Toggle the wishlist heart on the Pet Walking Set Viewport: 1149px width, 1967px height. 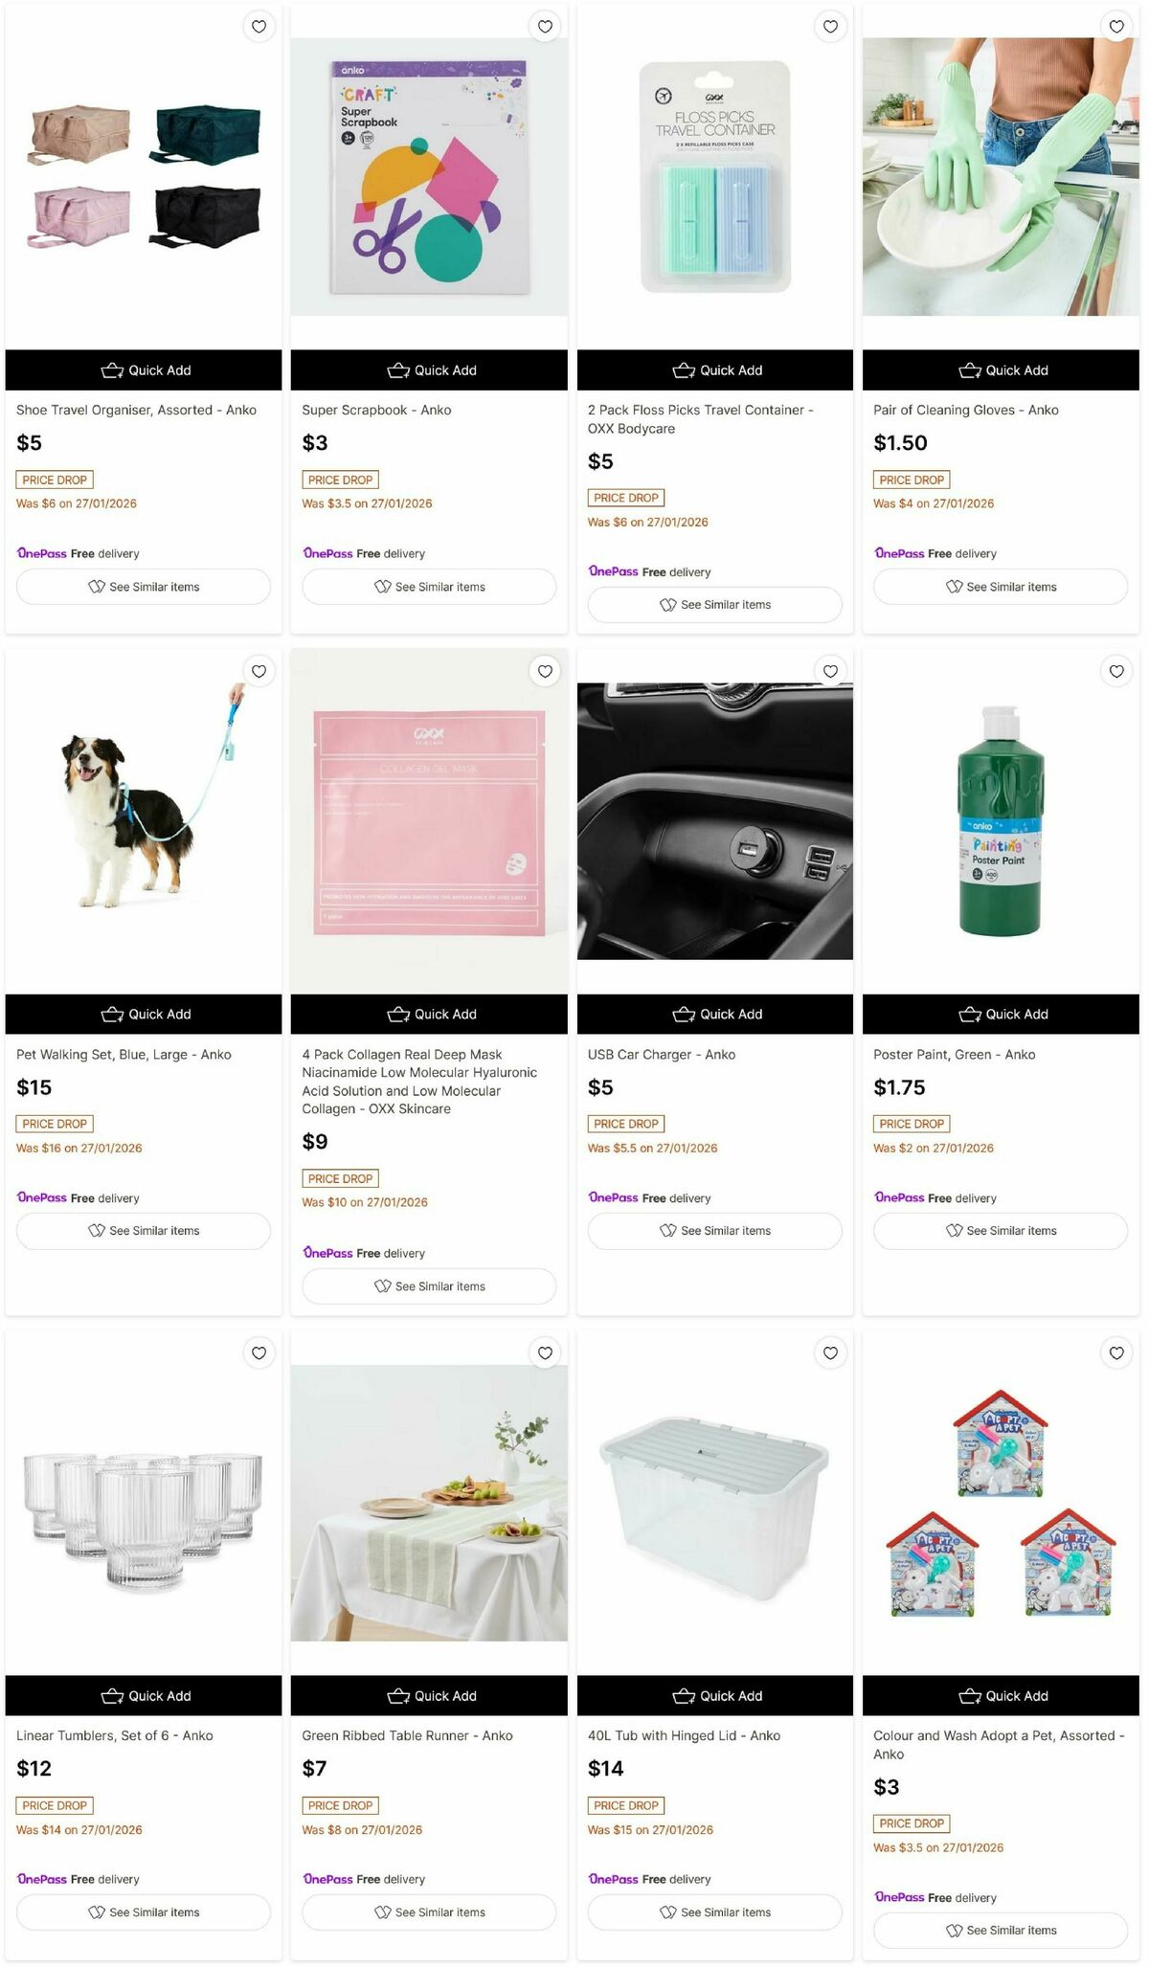click(259, 671)
